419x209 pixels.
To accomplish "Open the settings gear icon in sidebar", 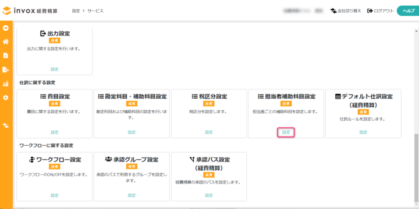I will pyautogui.click(x=6, y=98).
